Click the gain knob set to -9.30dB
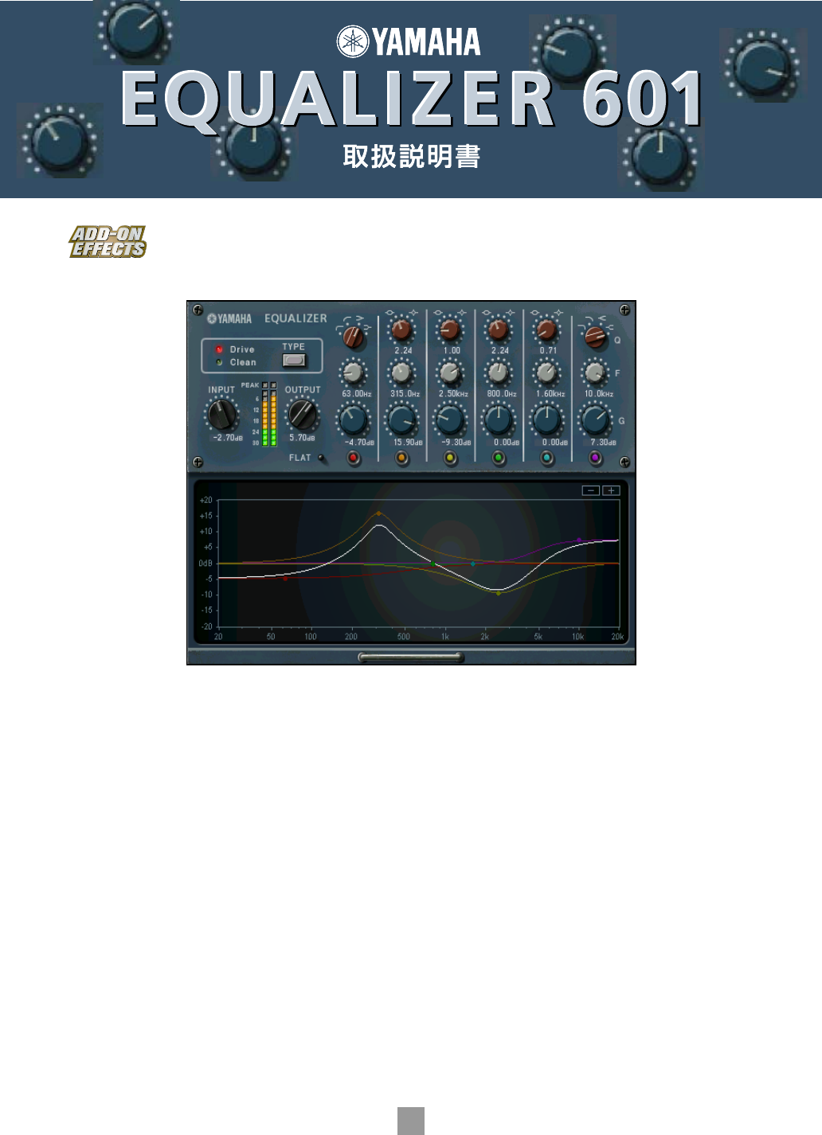Viewport: 822px width, 1135px height. pyautogui.click(x=450, y=419)
